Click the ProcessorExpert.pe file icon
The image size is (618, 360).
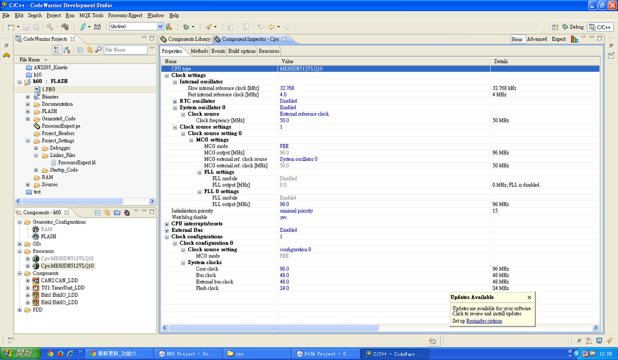pyautogui.click(x=36, y=126)
